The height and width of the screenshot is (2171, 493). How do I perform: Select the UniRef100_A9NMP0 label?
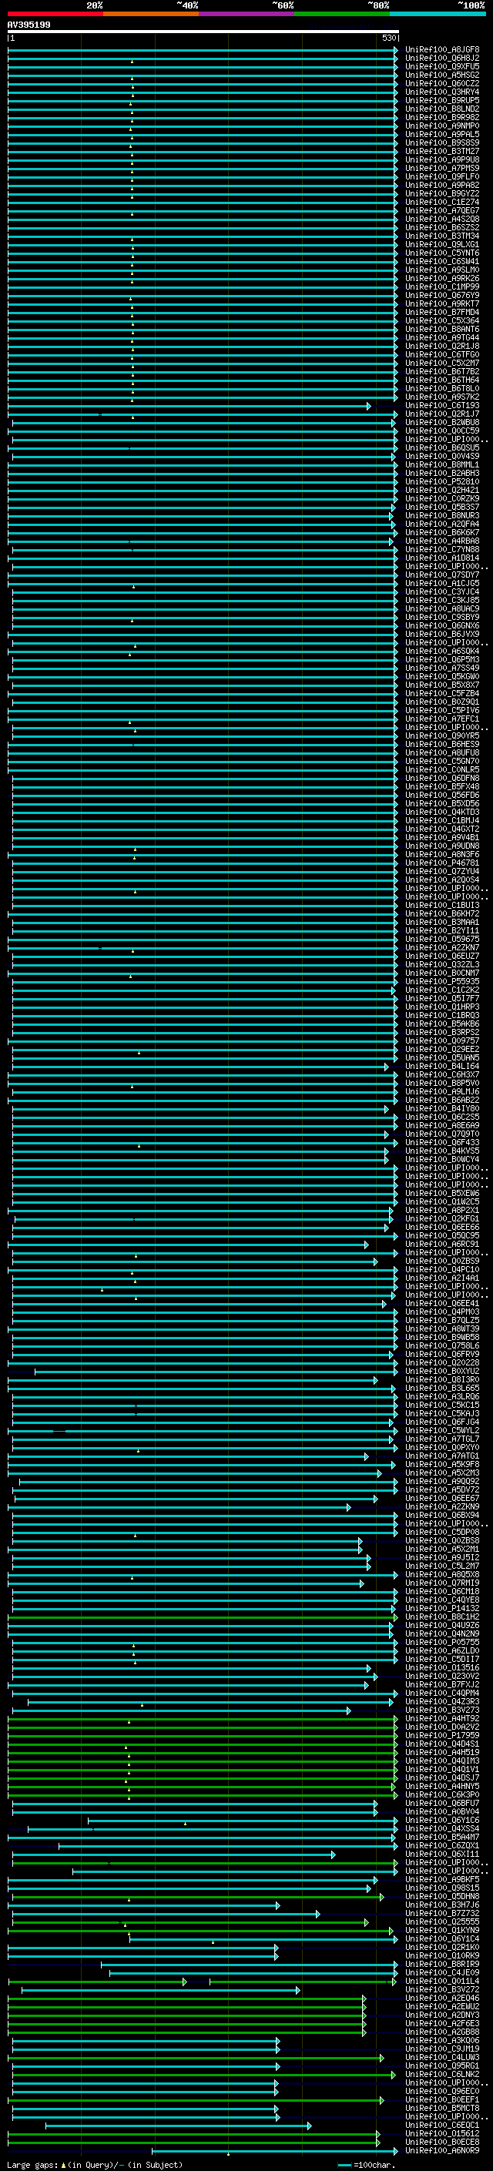pos(442,126)
